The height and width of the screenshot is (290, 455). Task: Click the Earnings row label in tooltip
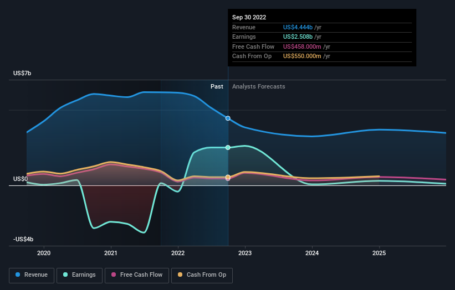coord(244,37)
